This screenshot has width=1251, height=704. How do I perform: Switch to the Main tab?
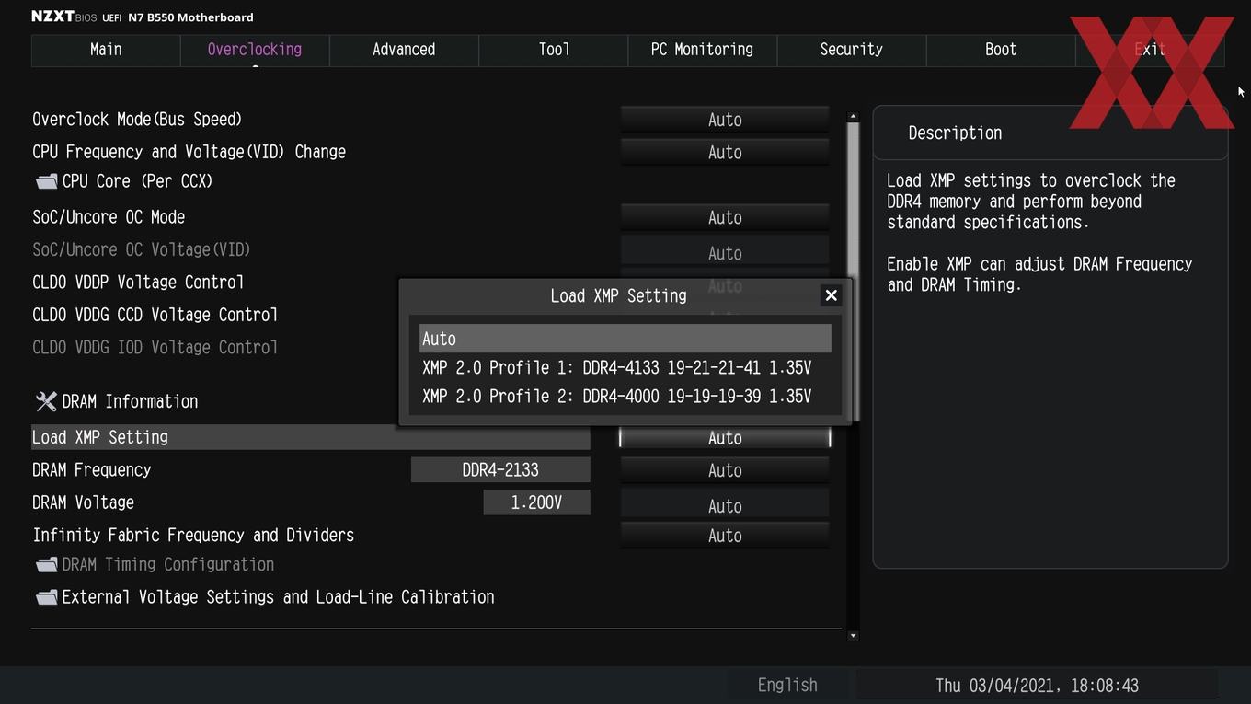tap(106, 50)
